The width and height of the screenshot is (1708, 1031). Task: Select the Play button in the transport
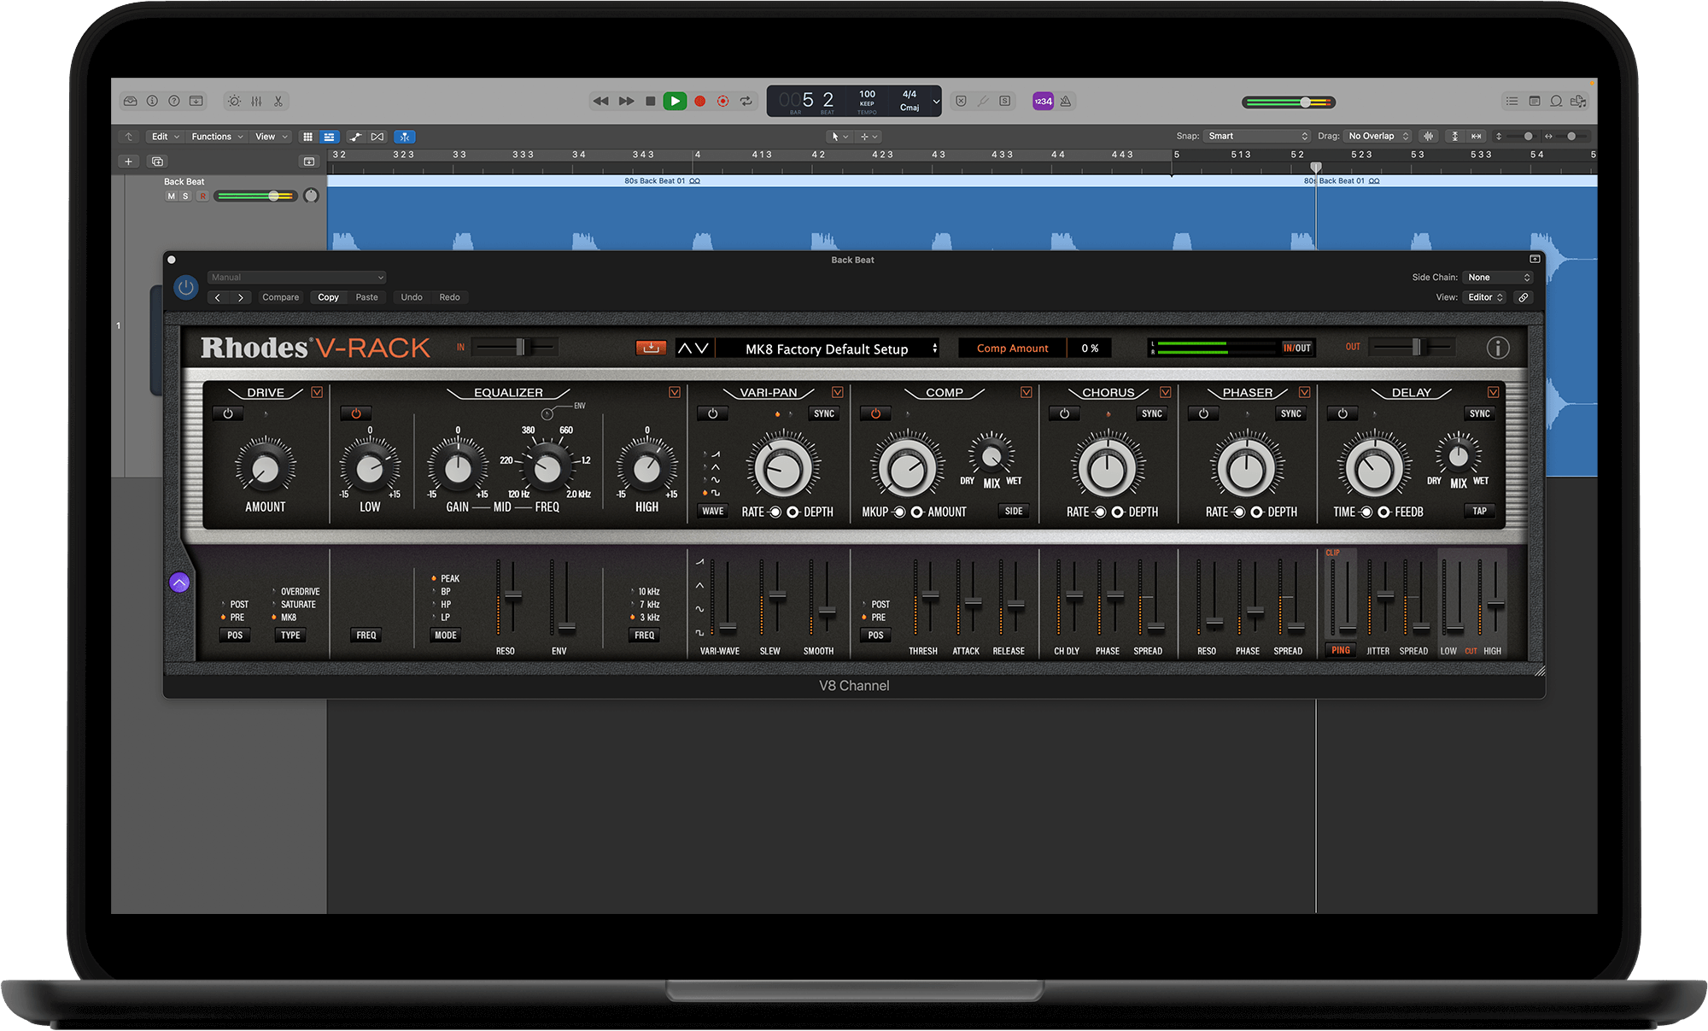point(675,101)
